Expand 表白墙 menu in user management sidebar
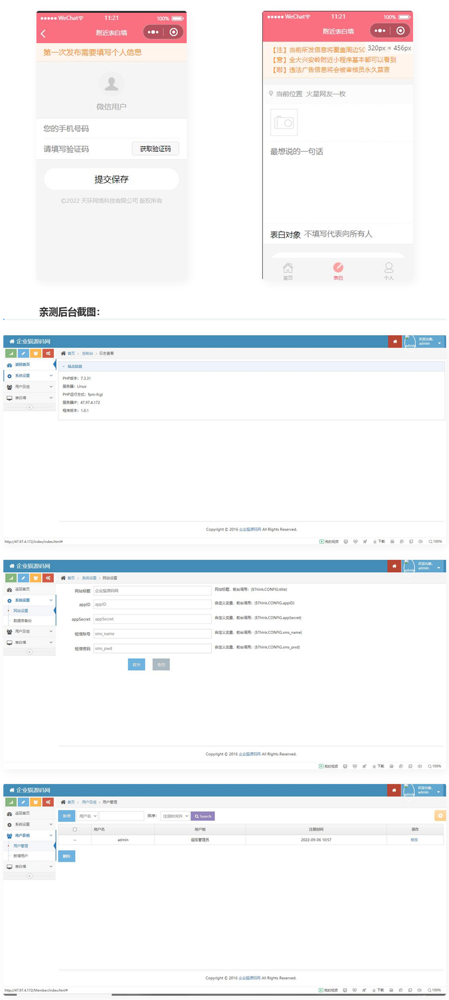This screenshot has width=449, height=1000. click(x=29, y=867)
